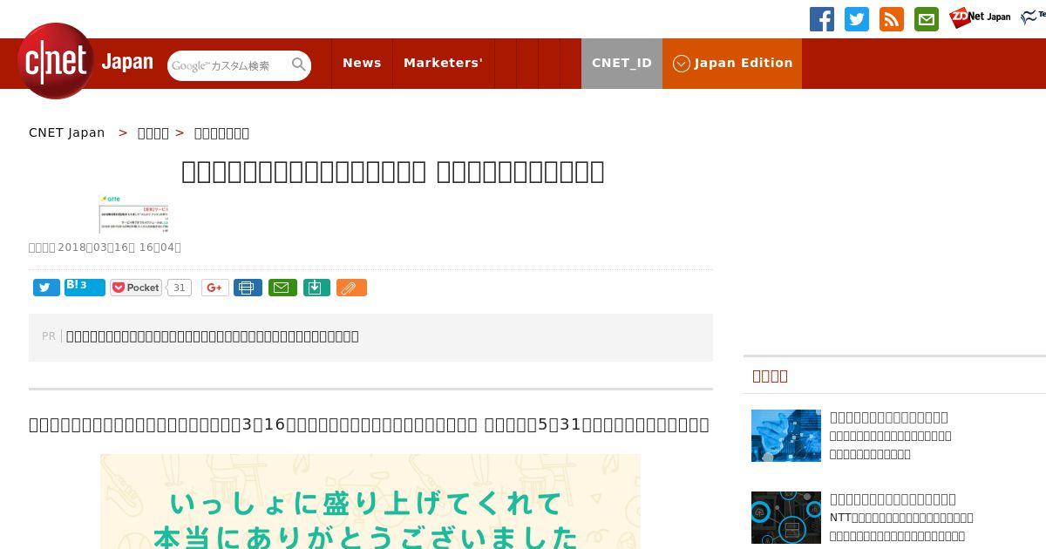Click the PR sponsored link text in gray box

213,336
